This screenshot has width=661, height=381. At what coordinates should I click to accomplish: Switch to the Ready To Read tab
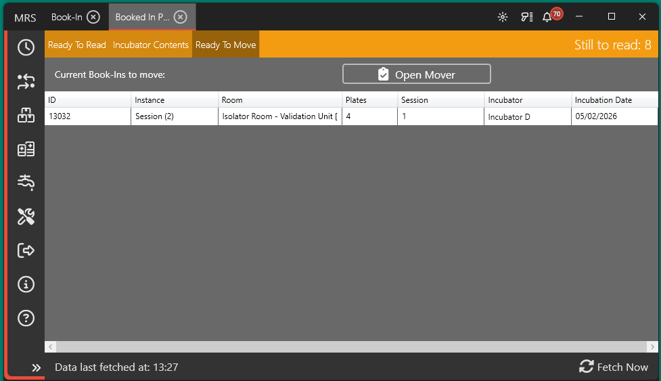(77, 45)
